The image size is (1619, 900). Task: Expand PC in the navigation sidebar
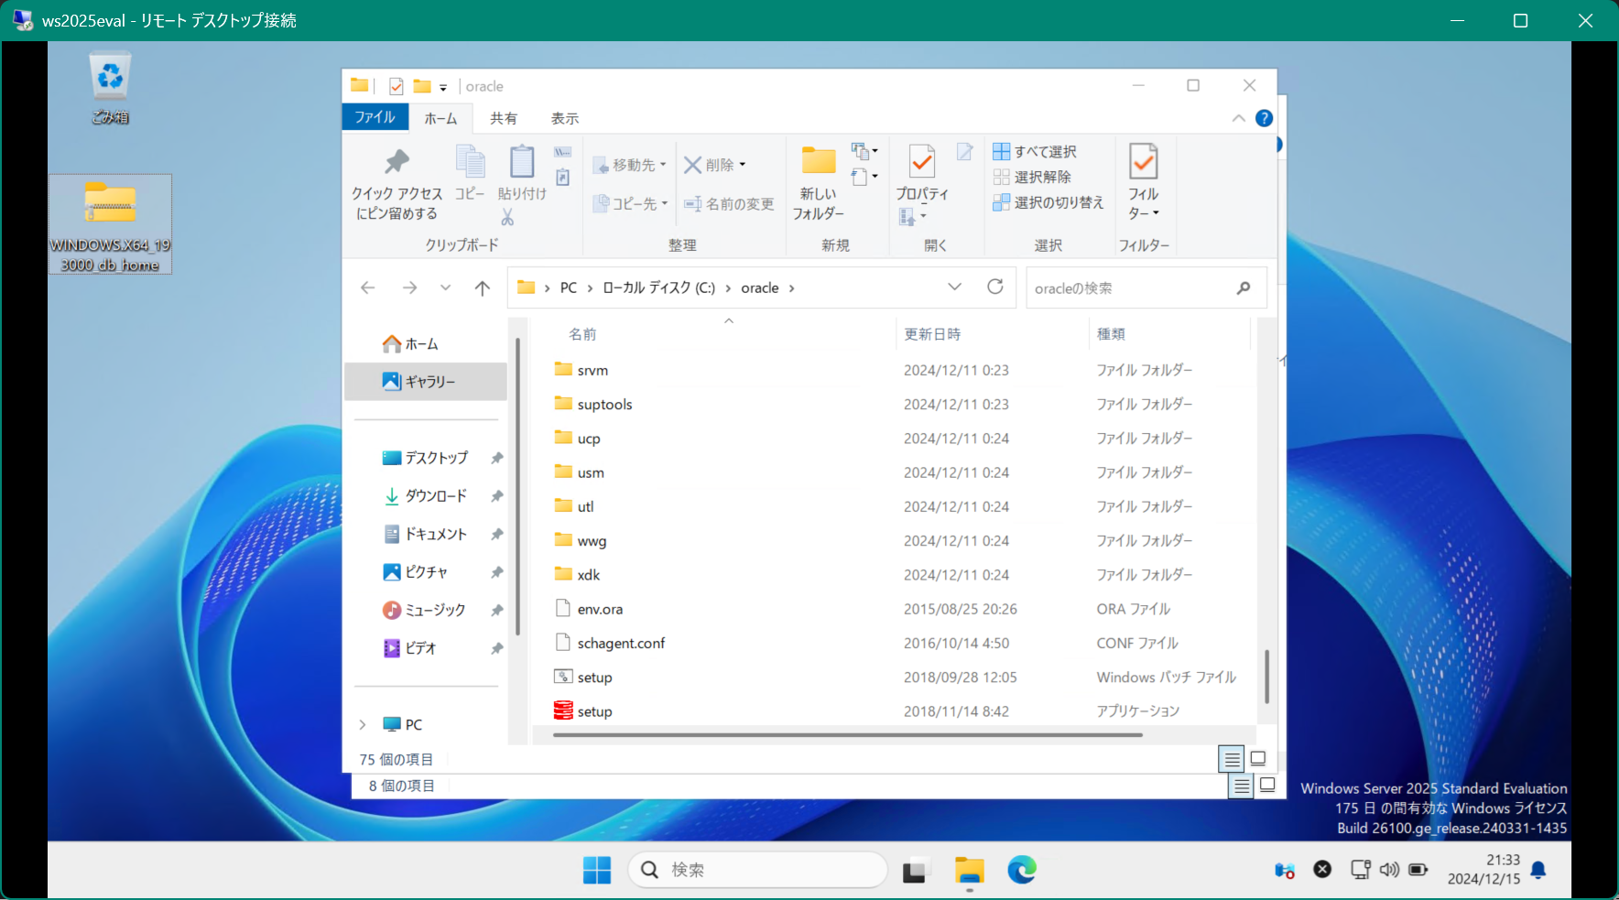(x=363, y=723)
